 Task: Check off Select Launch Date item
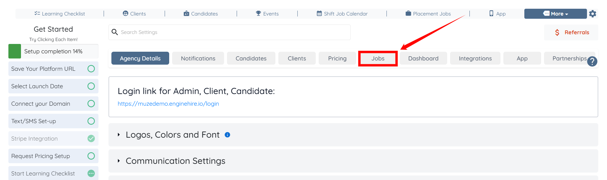point(91,86)
